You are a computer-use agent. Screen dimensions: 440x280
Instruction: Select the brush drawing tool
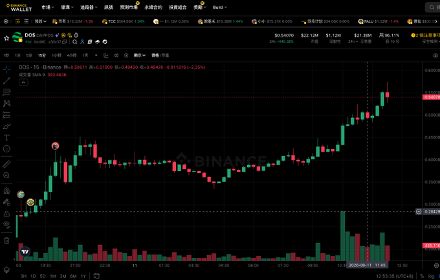(x=6, y=126)
